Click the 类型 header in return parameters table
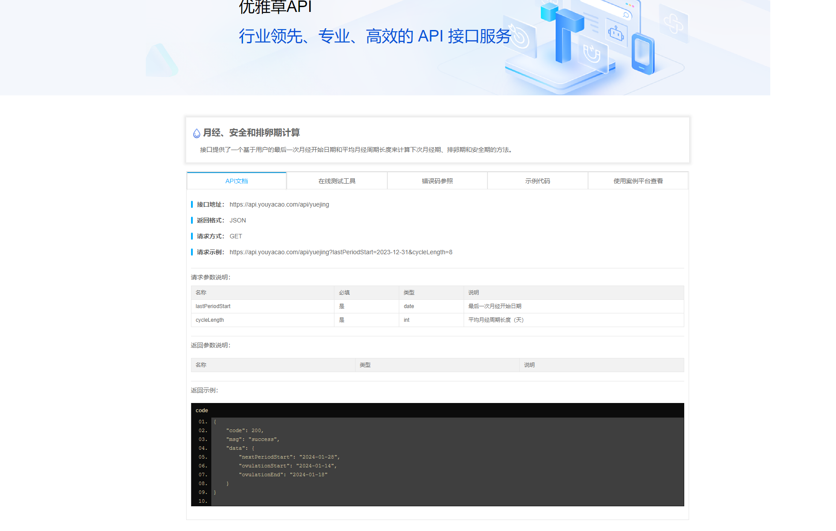 pos(437,365)
